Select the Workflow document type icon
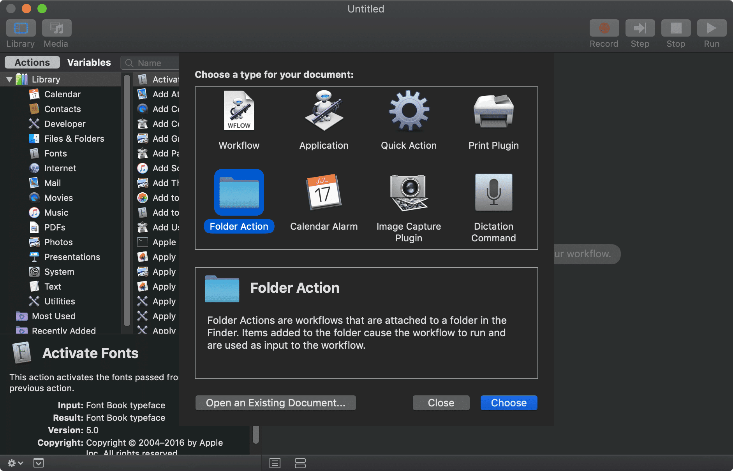Screen dimensions: 733x471 coord(239,111)
